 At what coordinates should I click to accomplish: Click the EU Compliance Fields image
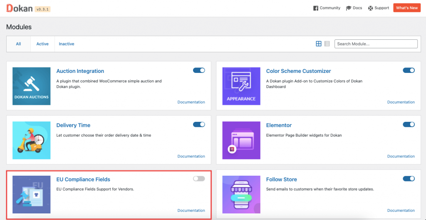(x=32, y=194)
